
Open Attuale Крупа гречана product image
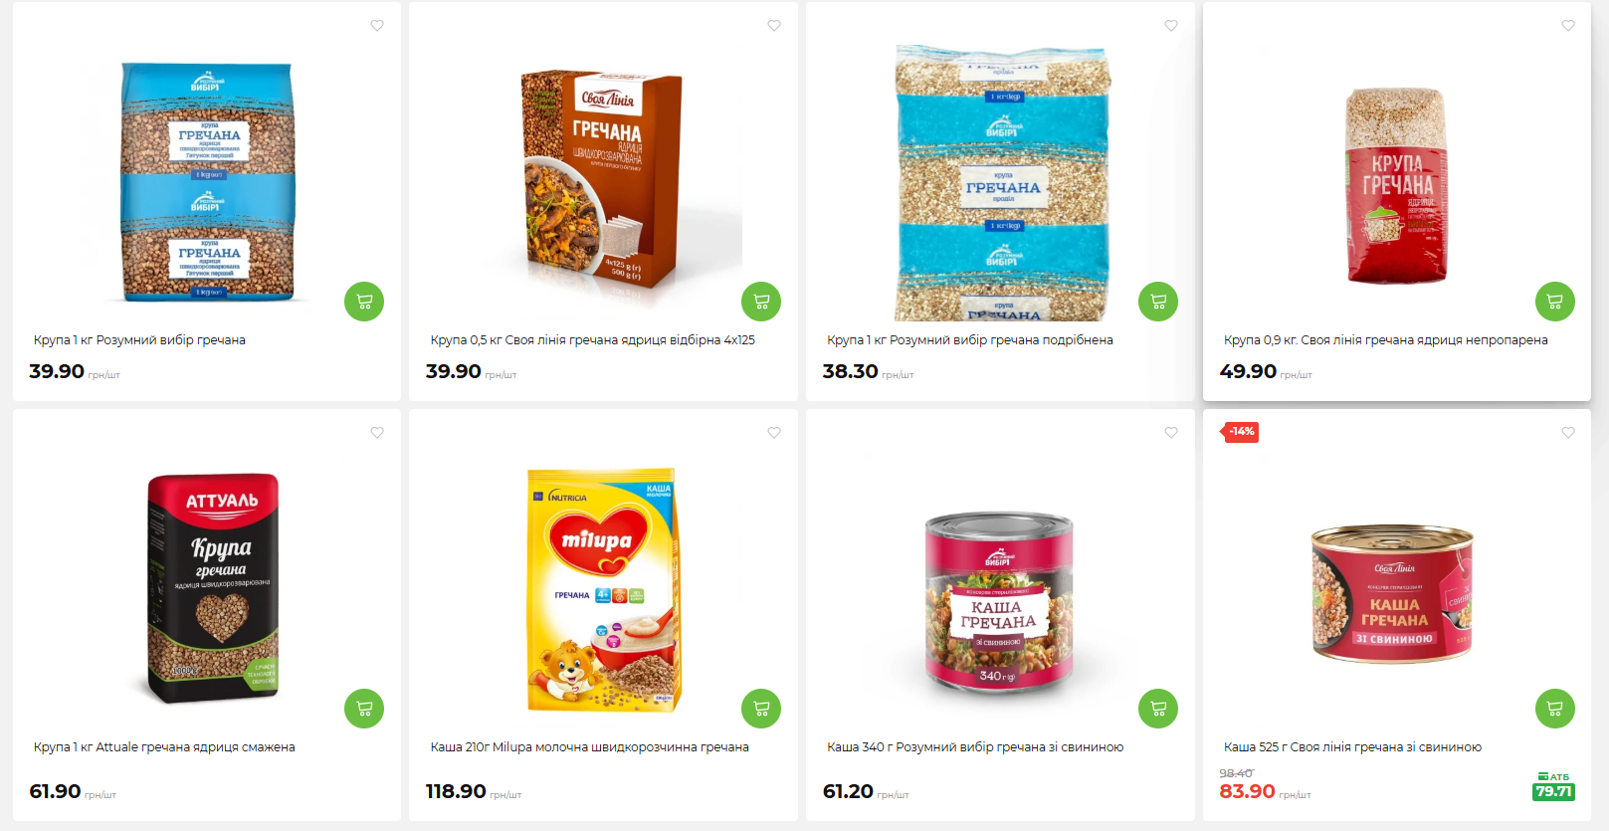click(x=213, y=587)
